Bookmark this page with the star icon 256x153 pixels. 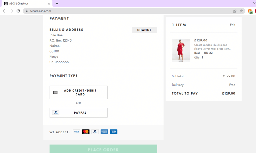pyautogui.click(x=241, y=11)
